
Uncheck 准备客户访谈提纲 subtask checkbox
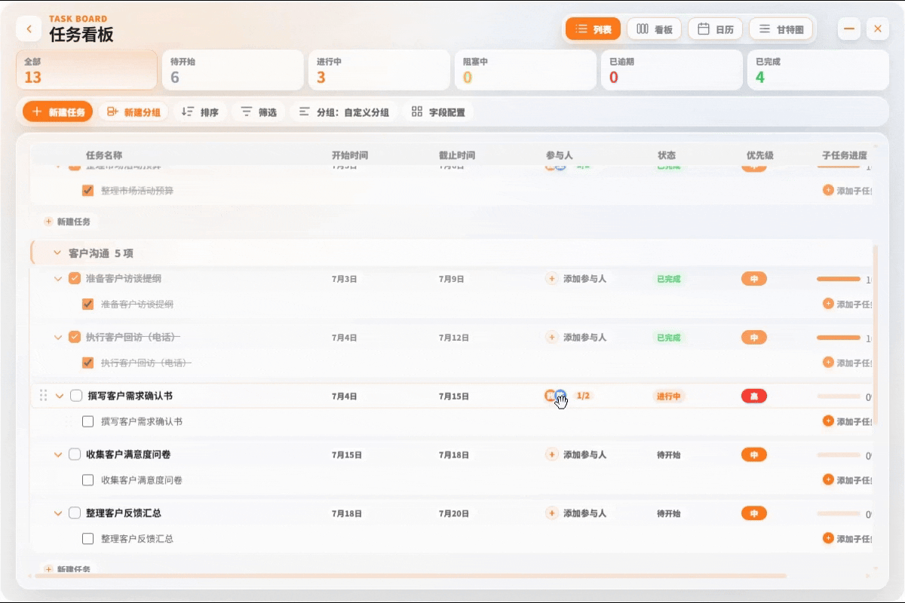(x=87, y=305)
